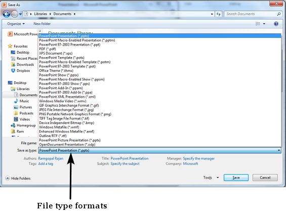
Task: Toggle Hide Folders at bottom left
Action: [x=18, y=178]
